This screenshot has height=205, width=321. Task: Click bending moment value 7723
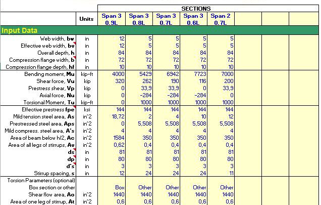coord(200,74)
